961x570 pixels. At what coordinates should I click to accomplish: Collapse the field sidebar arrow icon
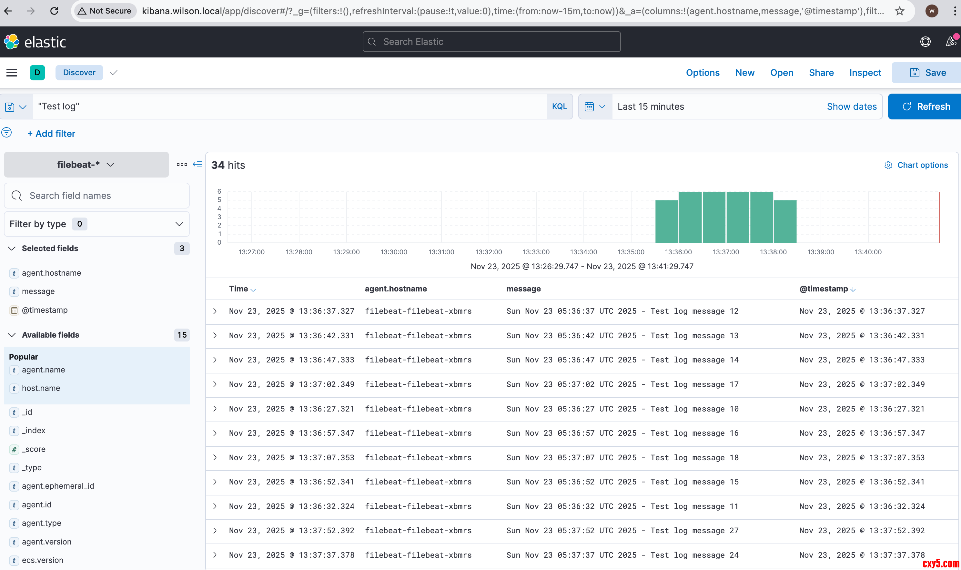pos(197,164)
